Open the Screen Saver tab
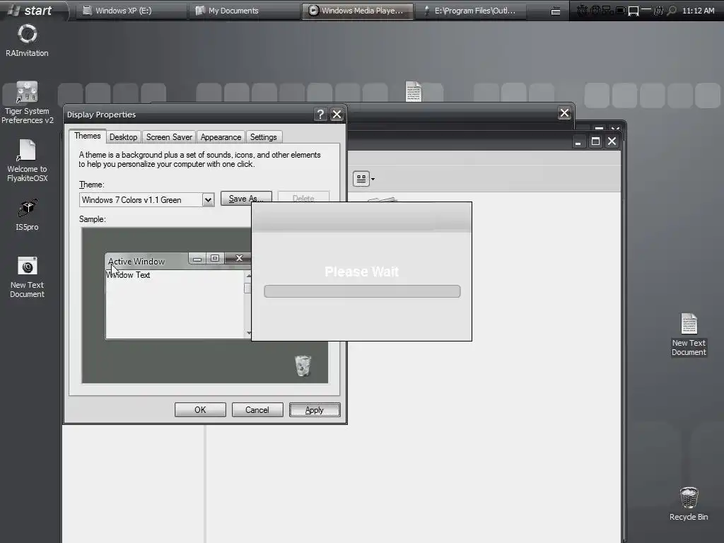The image size is (724, 543). click(x=169, y=137)
